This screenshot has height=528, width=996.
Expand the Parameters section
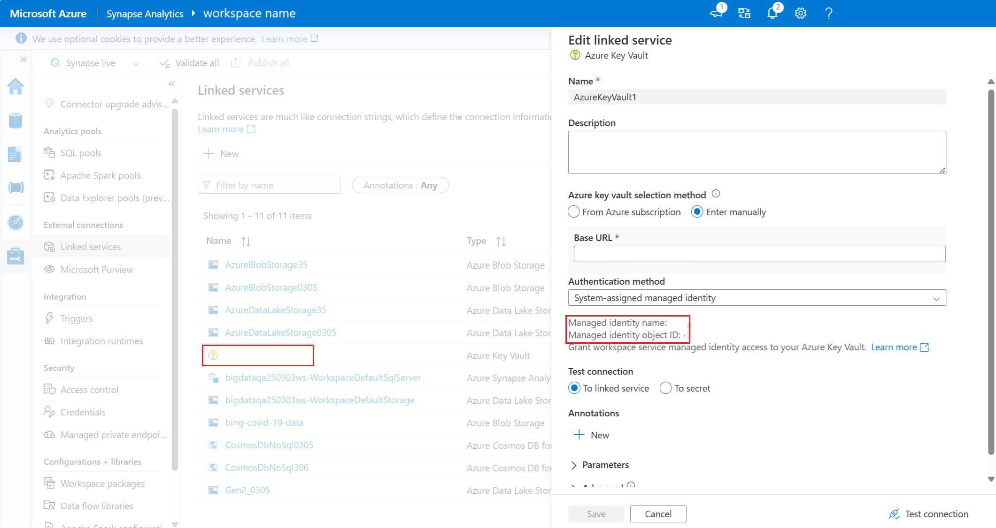click(605, 465)
